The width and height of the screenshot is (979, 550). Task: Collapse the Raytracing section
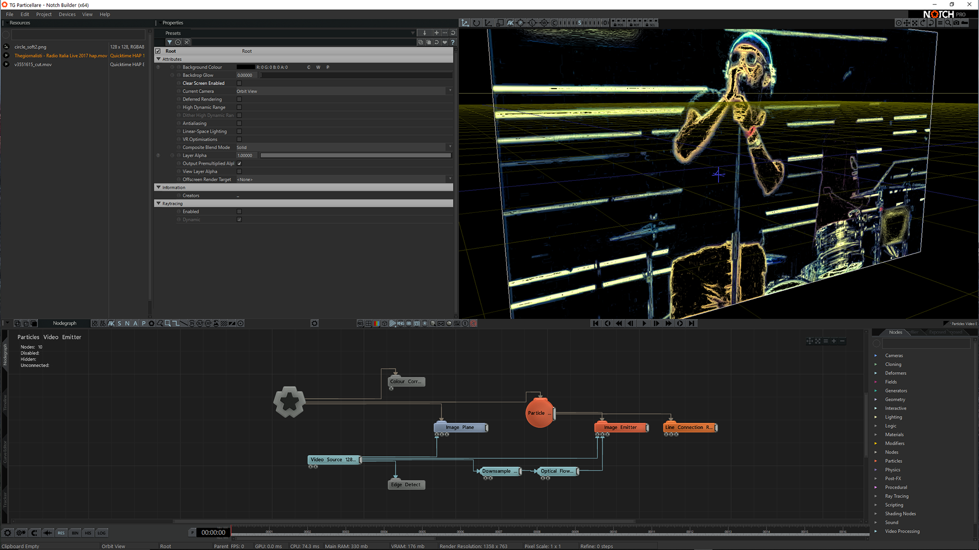[159, 203]
